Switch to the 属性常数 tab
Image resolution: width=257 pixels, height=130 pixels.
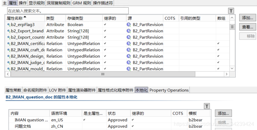click(13, 90)
